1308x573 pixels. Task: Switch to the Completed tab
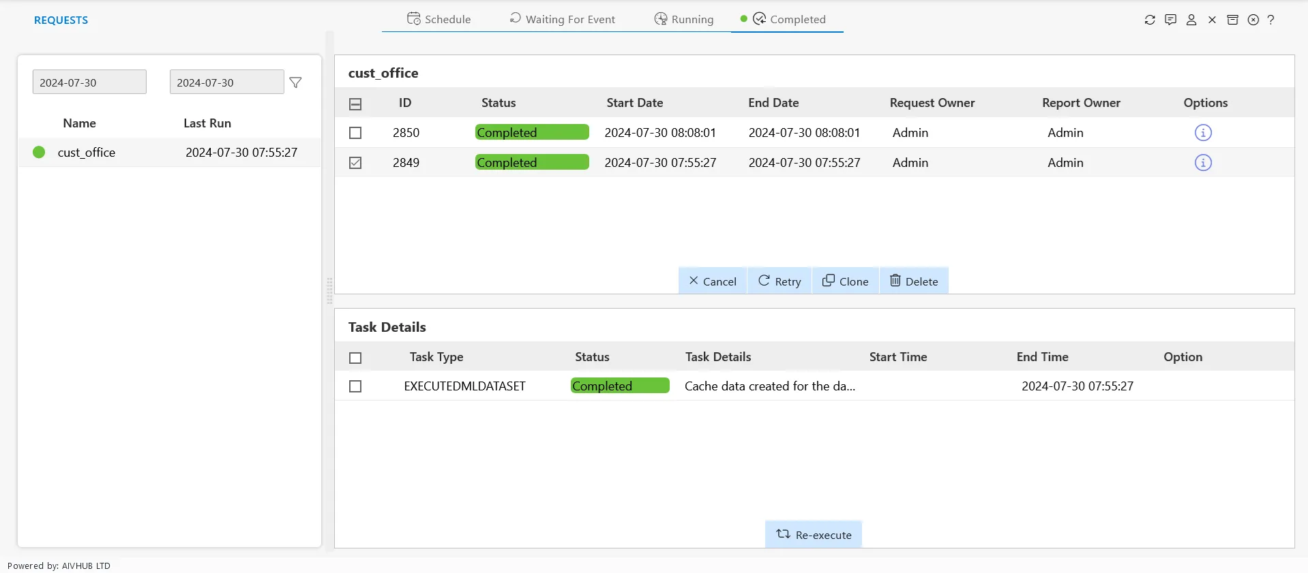[789, 19]
